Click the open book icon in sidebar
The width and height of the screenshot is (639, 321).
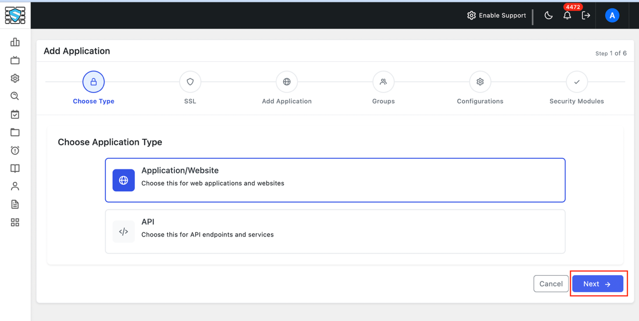tap(15, 168)
